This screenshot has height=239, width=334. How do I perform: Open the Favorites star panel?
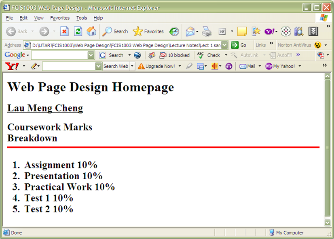(148, 31)
